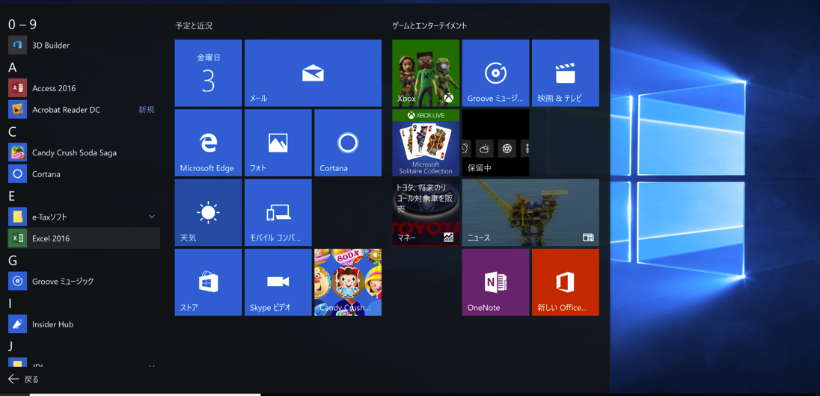
Task: Click the ゲームとエンターテイメント group header
Action: pyautogui.click(x=429, y=25)
